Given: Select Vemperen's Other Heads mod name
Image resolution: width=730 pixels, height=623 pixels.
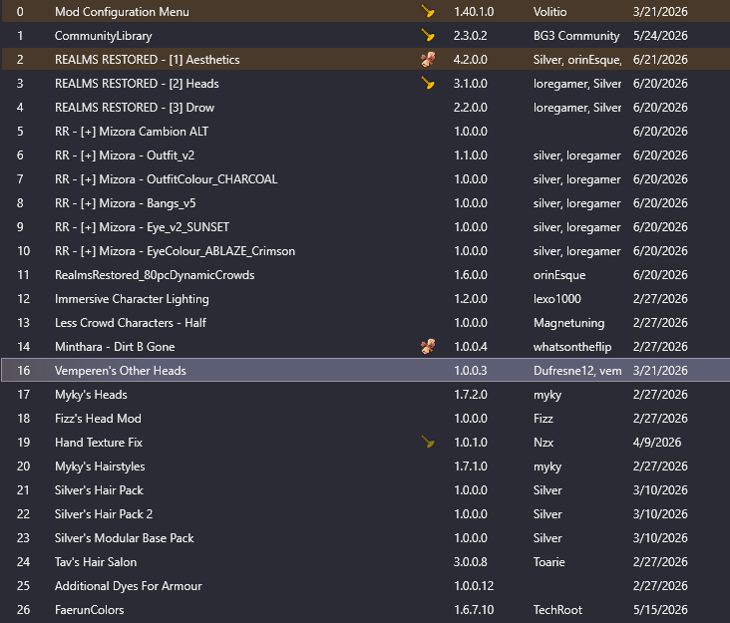Looking at the screenshot, I should coord(121,371).
